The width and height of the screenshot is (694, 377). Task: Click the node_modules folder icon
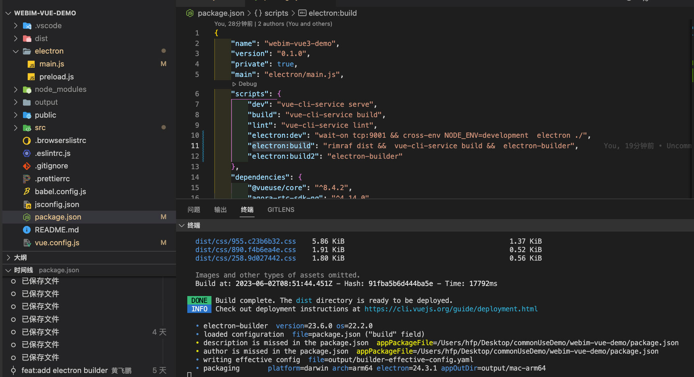coord(27,89)
